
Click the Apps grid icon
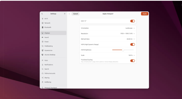42,60
